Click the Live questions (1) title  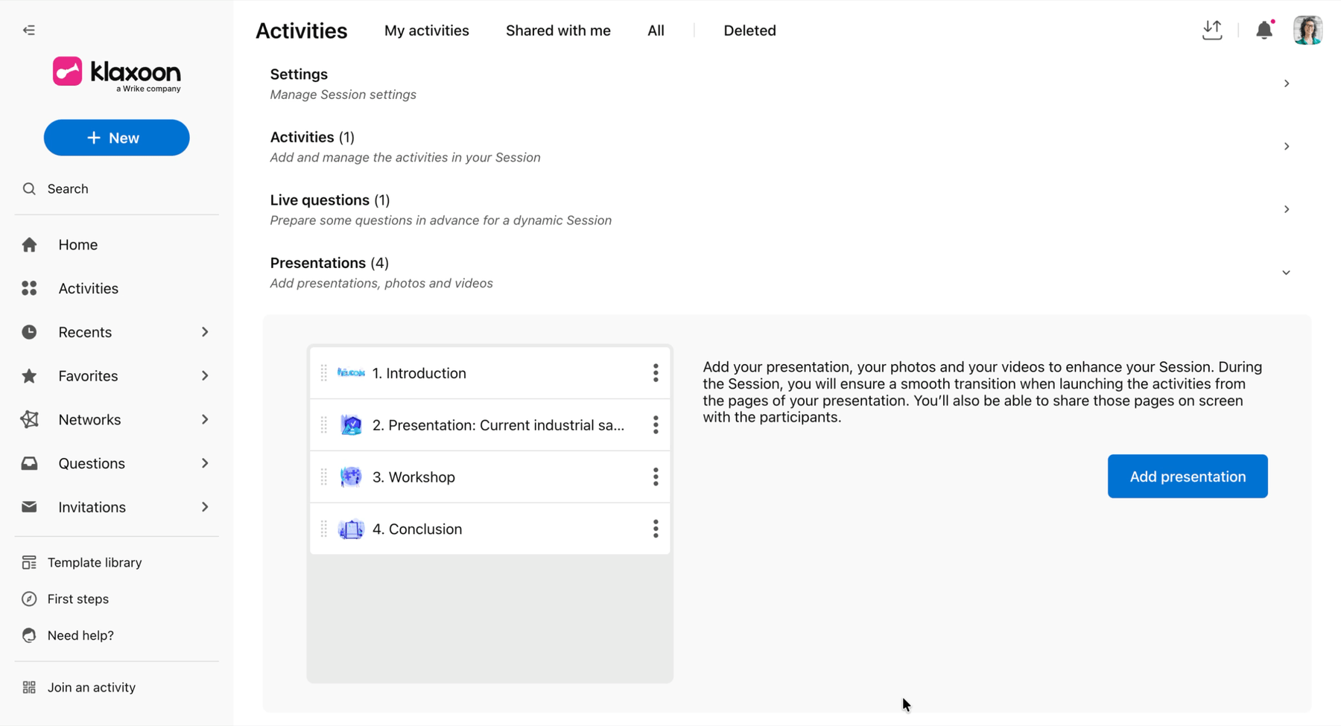(330, 200)
